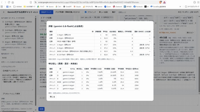This screenshot has height=112, width=200.
Task: Click the 1位の割合 column header
Action: click(x=112, y=31)
